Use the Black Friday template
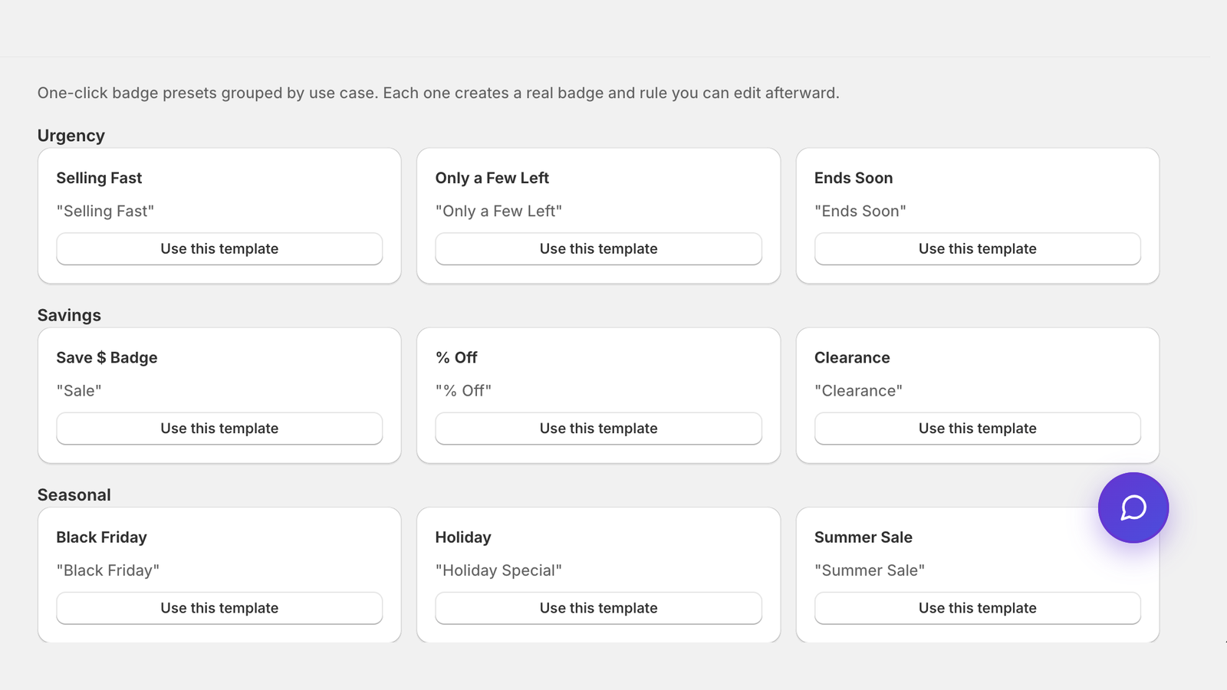Screen dimensions: 1227x690 [219, 608]
